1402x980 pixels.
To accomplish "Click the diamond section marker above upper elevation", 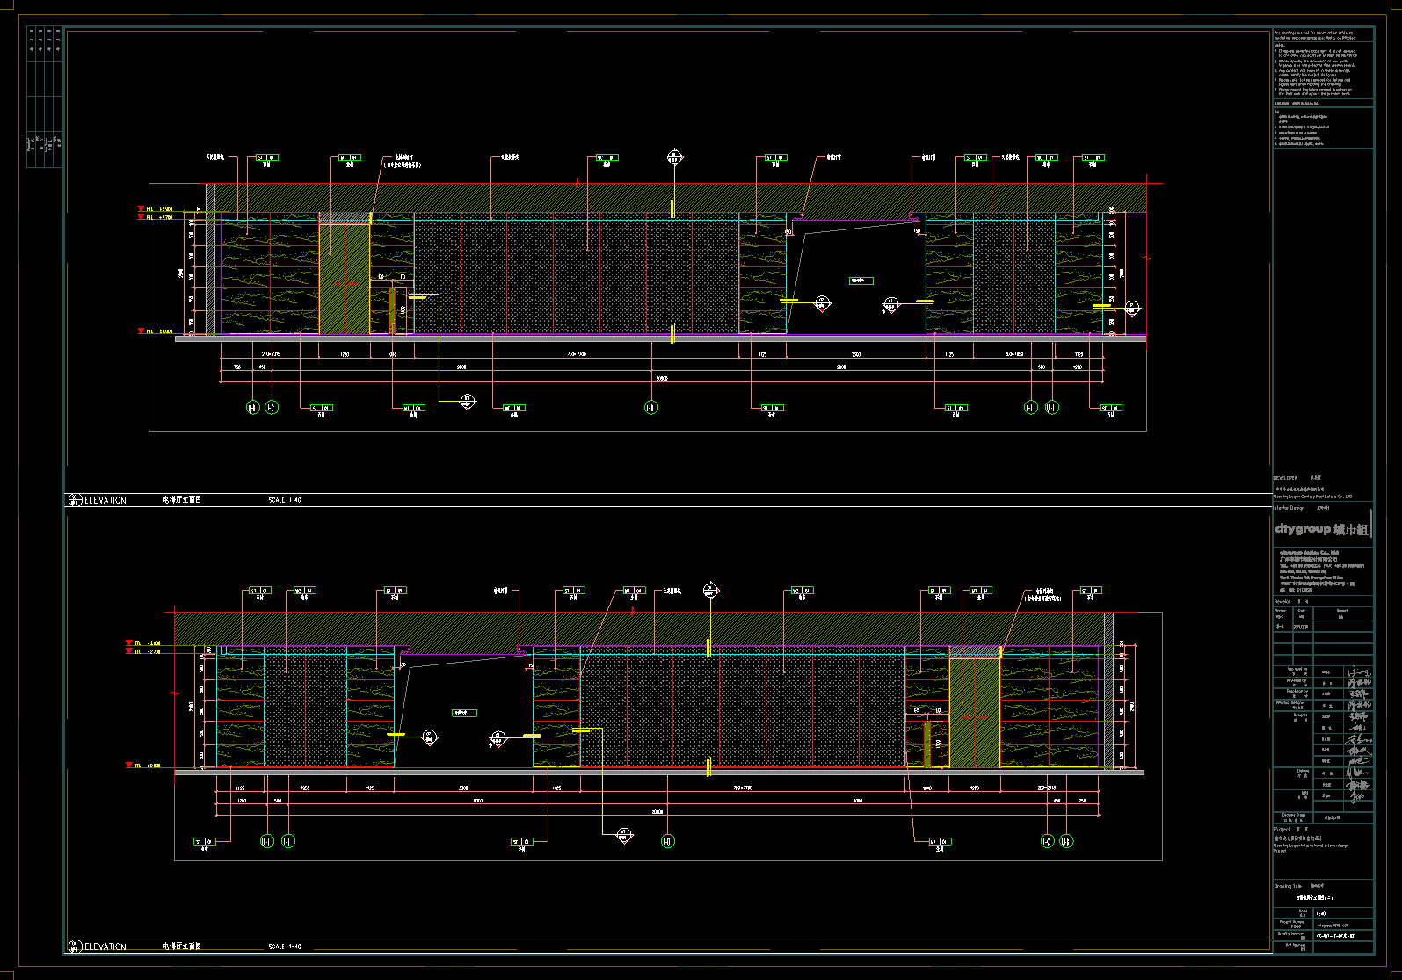I will coord(674,158).
